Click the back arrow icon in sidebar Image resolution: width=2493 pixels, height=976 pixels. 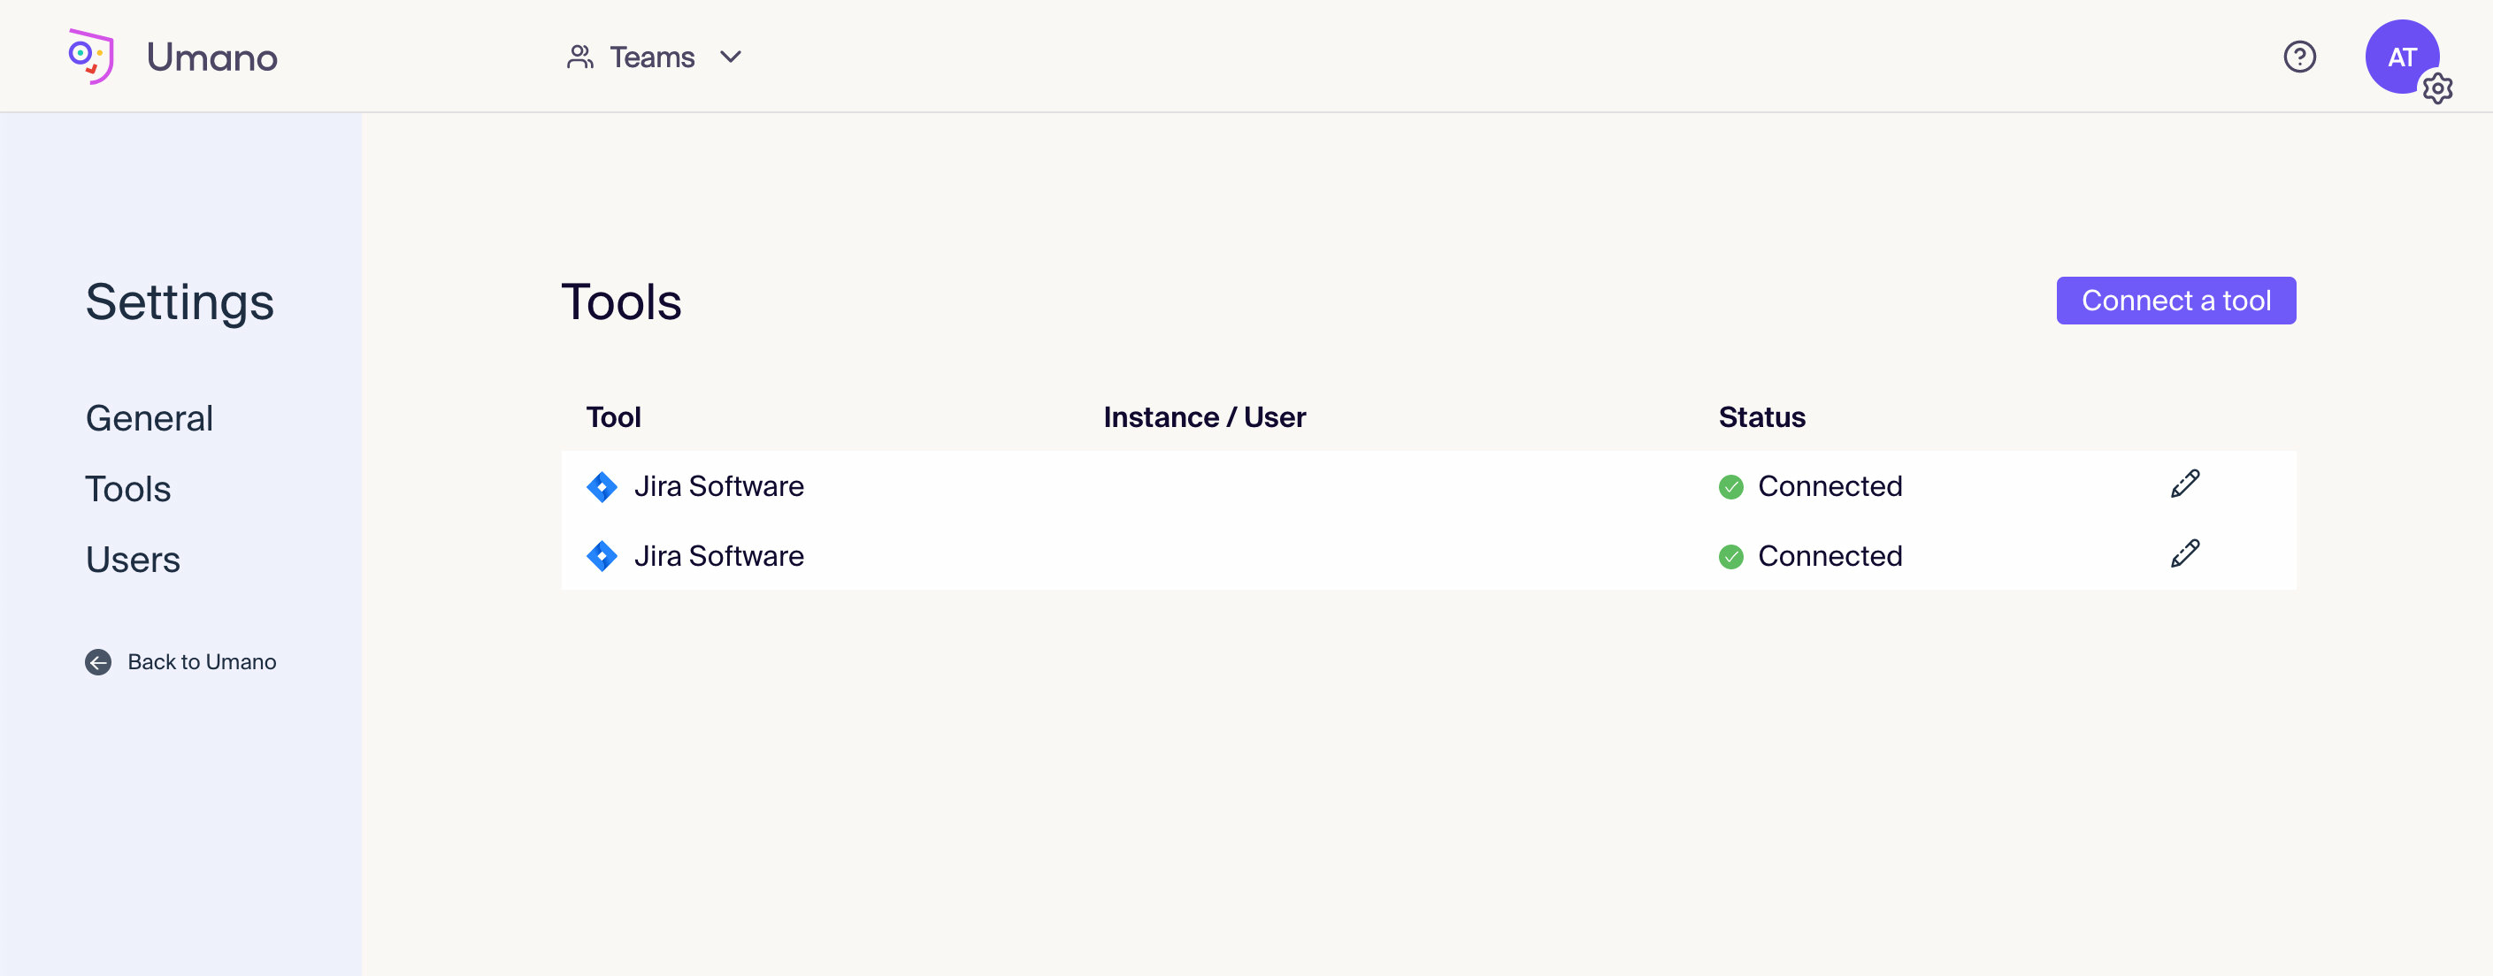click(97, 661)
